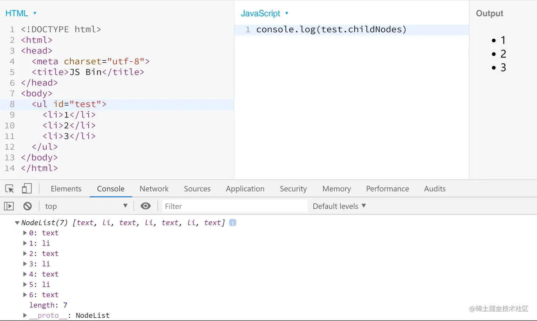537x321 pixels.
Task: Focus the console Filter input field
Action: [x=234, y=206]
